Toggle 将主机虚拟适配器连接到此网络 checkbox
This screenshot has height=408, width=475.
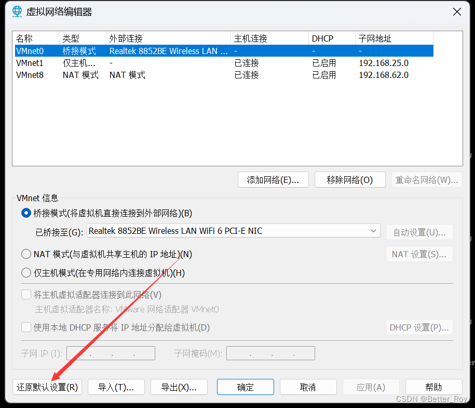point(26,294)
